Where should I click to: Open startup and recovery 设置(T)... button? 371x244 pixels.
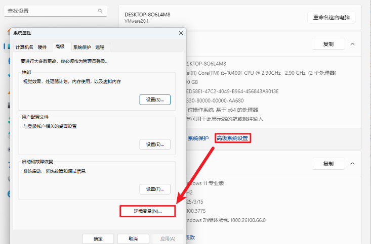[x=155, y=189]
